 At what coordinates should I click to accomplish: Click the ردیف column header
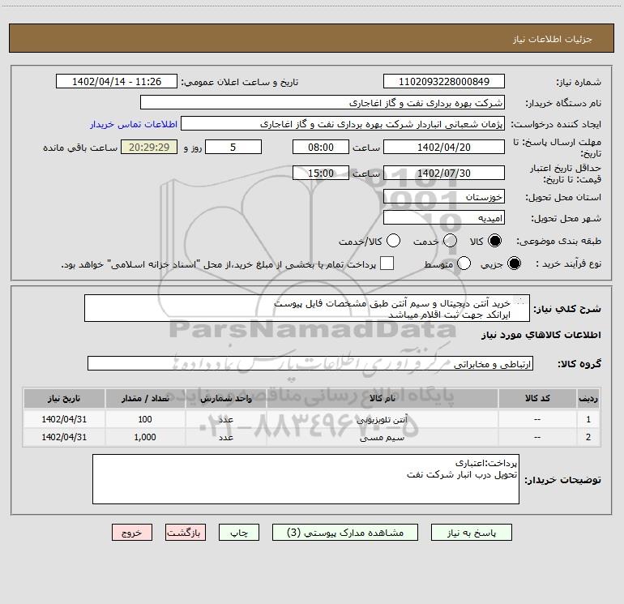tap(588, 398)
